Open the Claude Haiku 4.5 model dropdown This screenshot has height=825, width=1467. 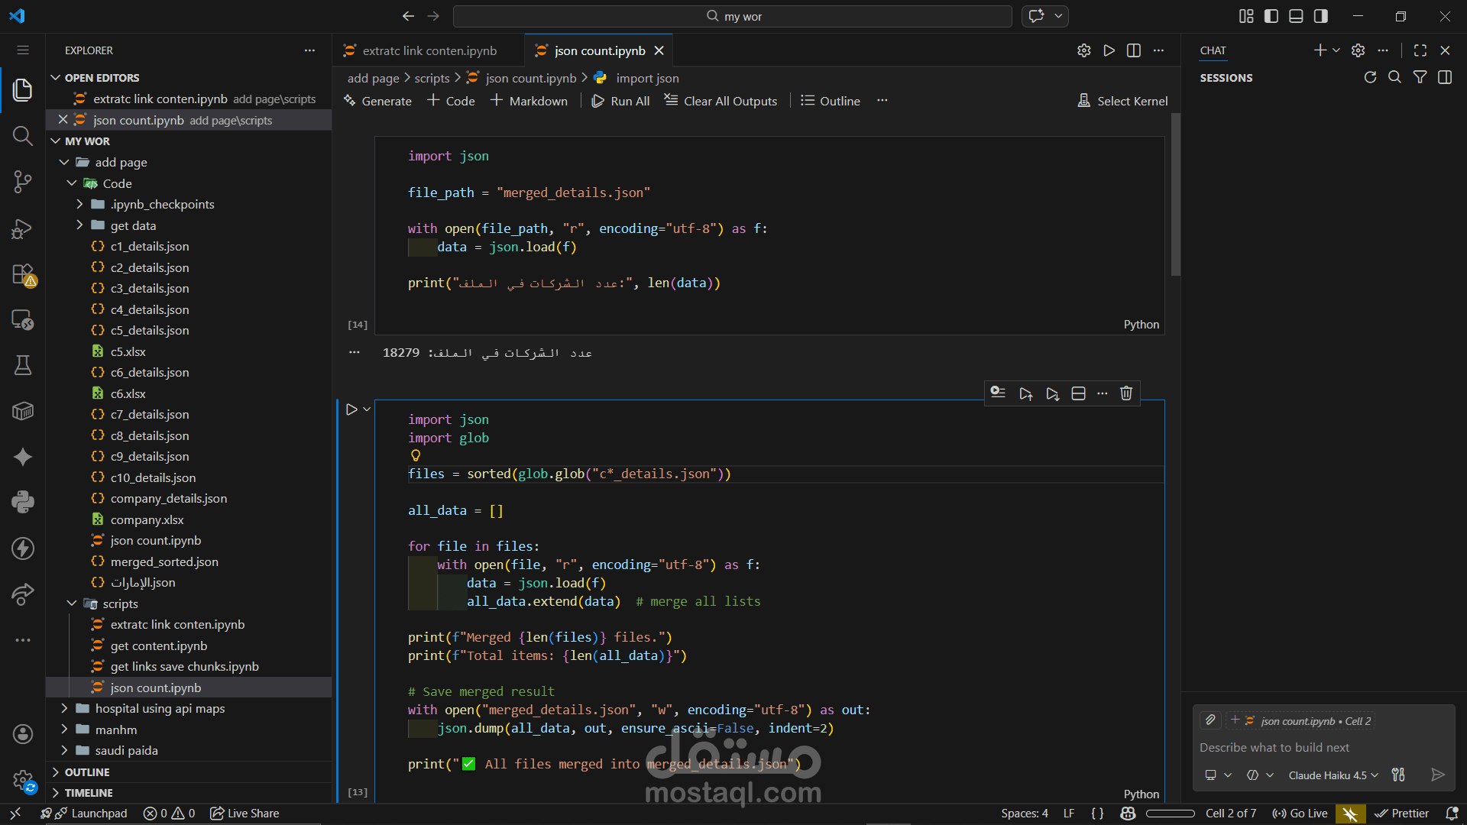1333,775
